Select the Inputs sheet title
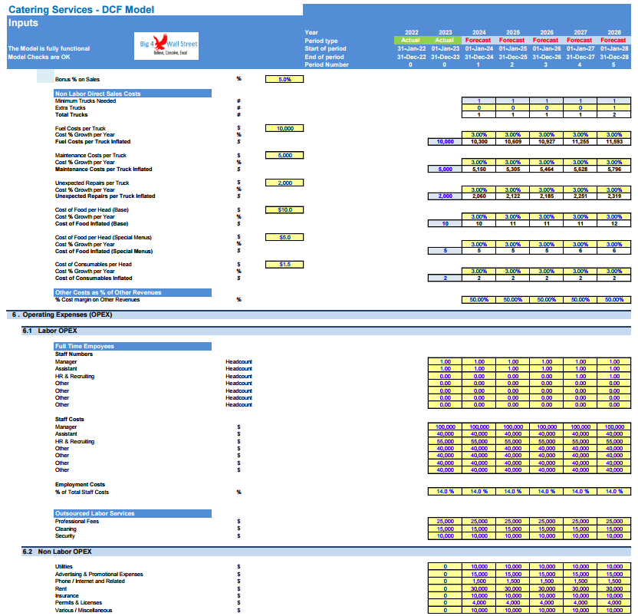Image resolution: width=638 pixels, height=616 pixels. (25, 23)
